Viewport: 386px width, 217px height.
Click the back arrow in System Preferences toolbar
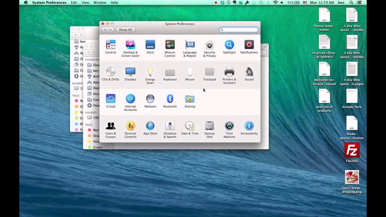pyautogui.click(x=105, y=30)
